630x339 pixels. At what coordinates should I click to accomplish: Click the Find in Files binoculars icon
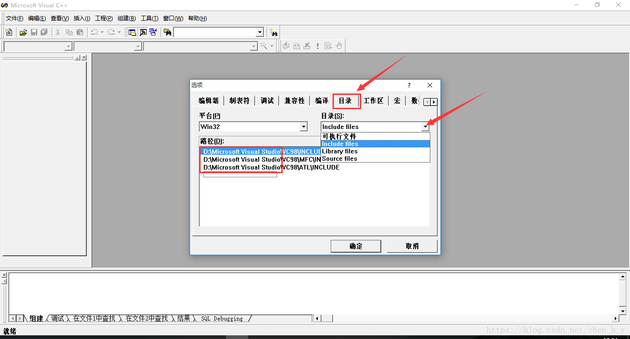[167, 32]
